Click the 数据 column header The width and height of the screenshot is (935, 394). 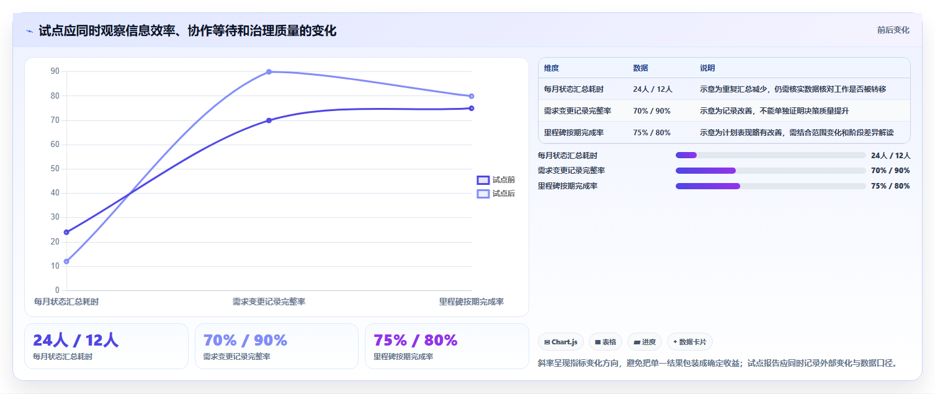(640, 68)
